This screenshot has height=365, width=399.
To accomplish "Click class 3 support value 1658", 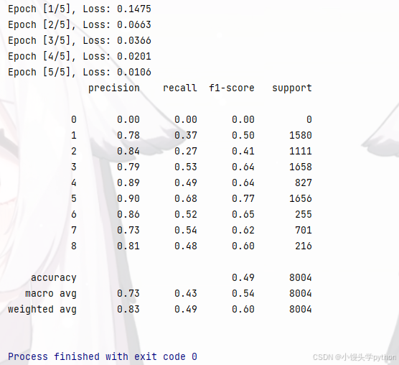I will [301, 167].
